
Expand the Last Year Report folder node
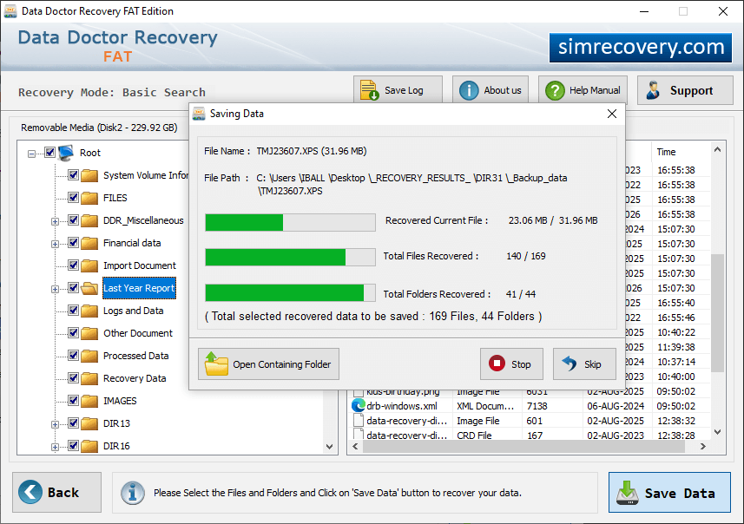(x=55, y=289)
